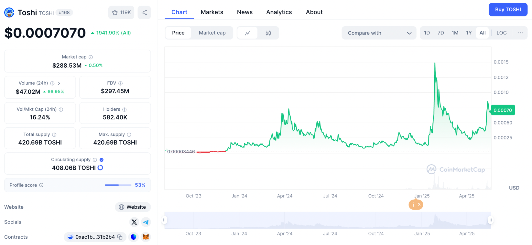Click the orange events marker near Jan '25

tap(416, 205)
